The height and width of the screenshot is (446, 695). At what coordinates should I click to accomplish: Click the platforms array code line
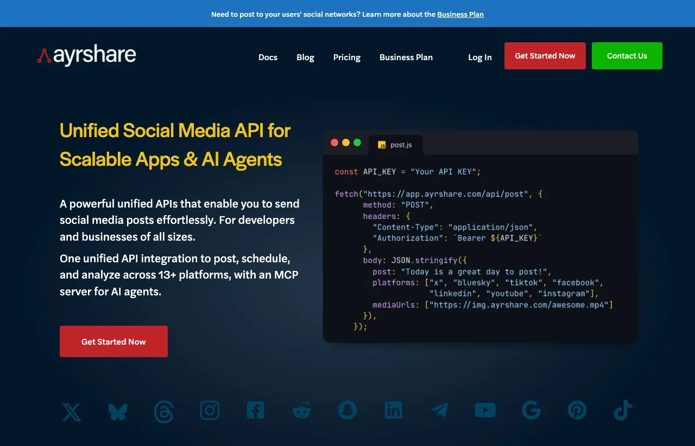click(x=488, y=282)
